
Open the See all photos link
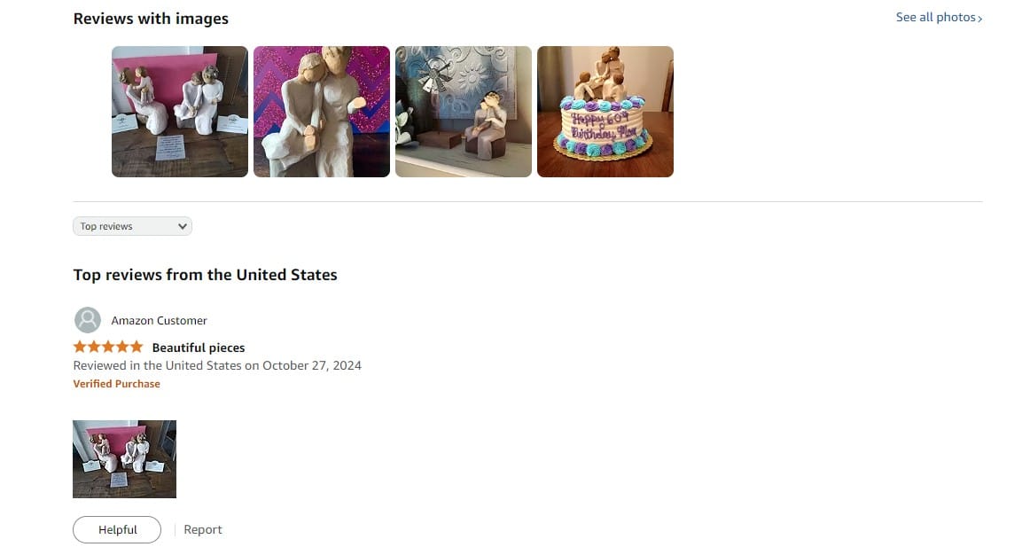[939, 18]
